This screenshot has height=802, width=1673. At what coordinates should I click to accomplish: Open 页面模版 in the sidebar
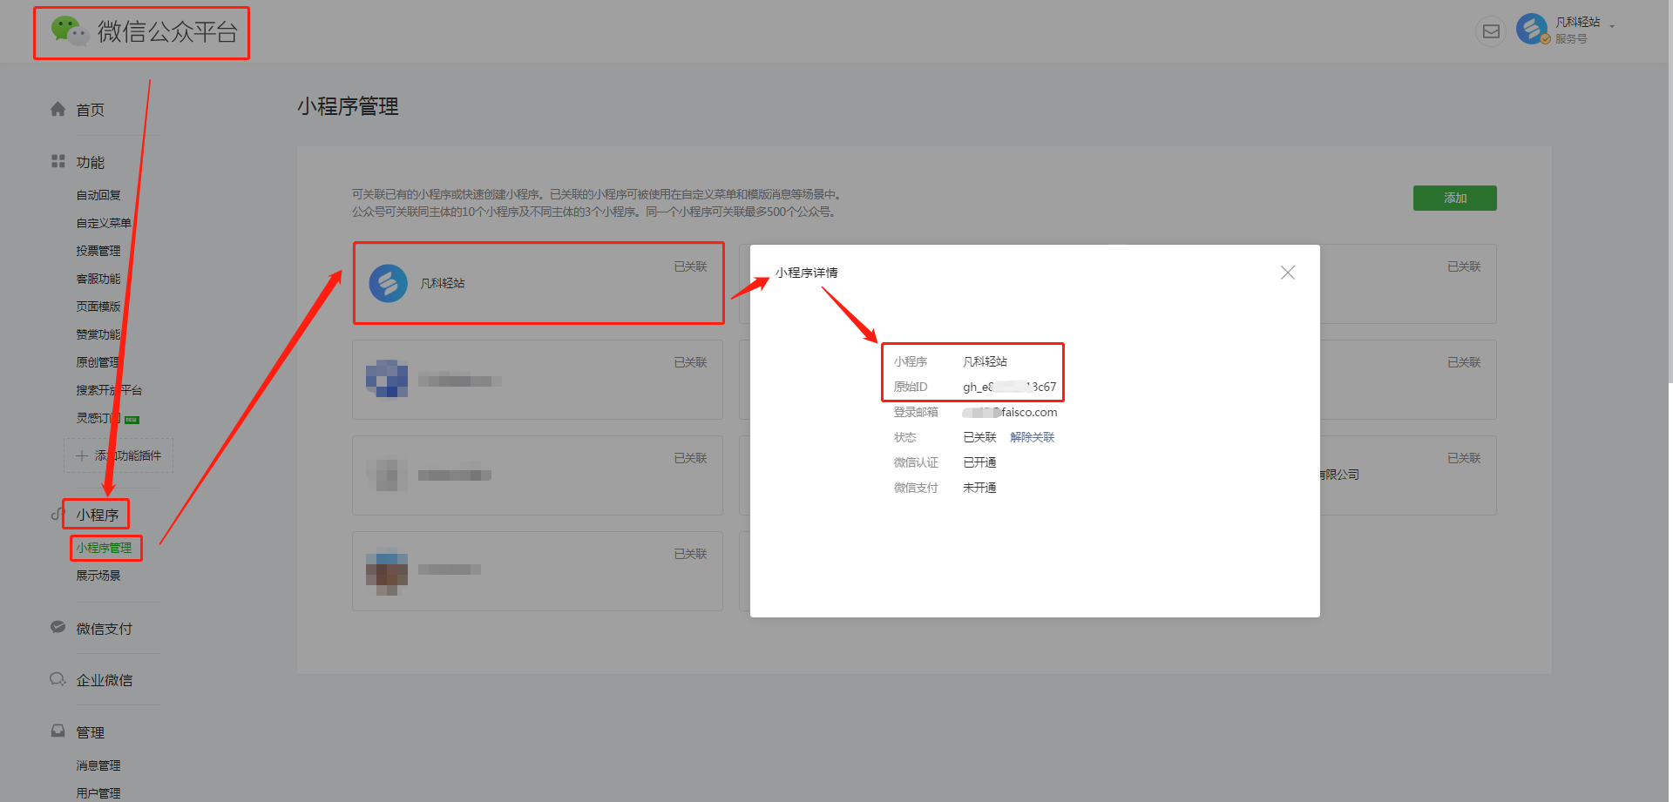(98, 307)
